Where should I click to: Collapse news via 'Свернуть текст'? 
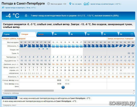click(10, 105)
